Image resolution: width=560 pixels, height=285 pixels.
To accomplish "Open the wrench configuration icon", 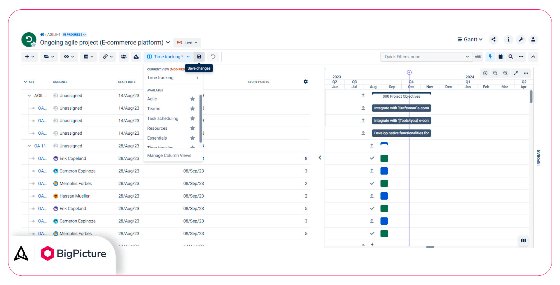I will coord(521,40).
